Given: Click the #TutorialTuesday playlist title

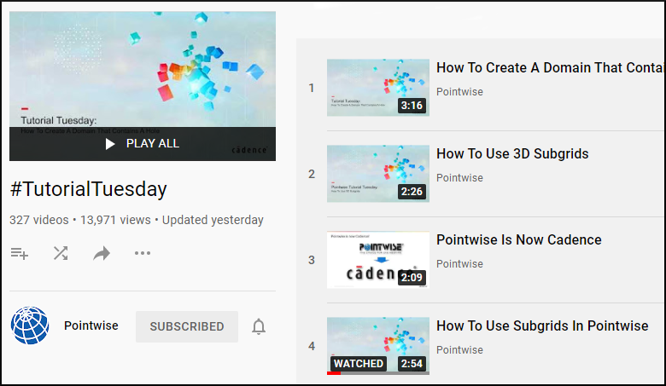Looking at the screenshot, I should (88, 189).
